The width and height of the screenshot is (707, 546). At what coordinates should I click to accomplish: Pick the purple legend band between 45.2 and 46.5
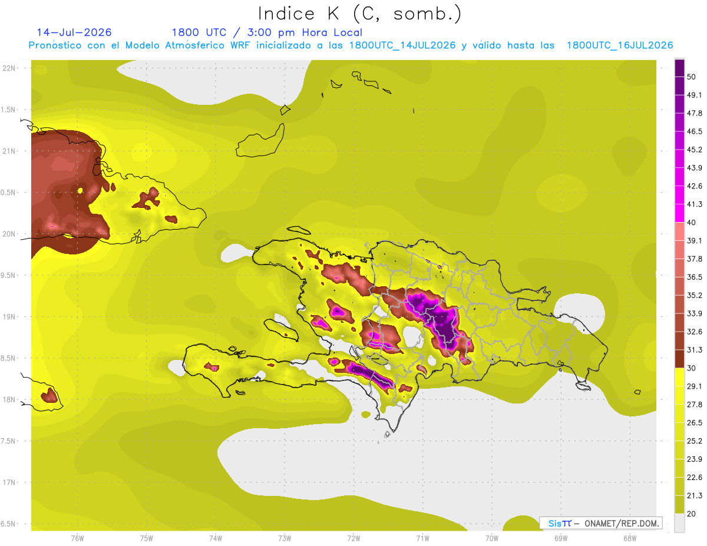pos(679,140)
